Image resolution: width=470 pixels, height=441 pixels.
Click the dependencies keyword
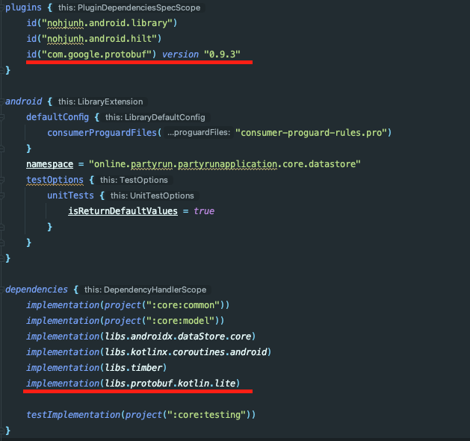click(x=37, y=290)
